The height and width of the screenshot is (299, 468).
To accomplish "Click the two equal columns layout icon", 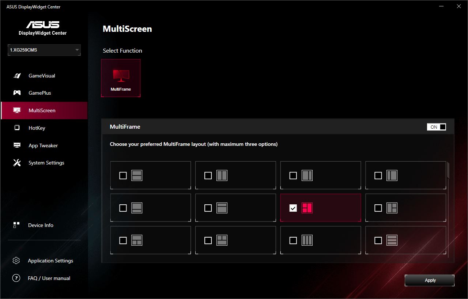I will click(222, 175).
